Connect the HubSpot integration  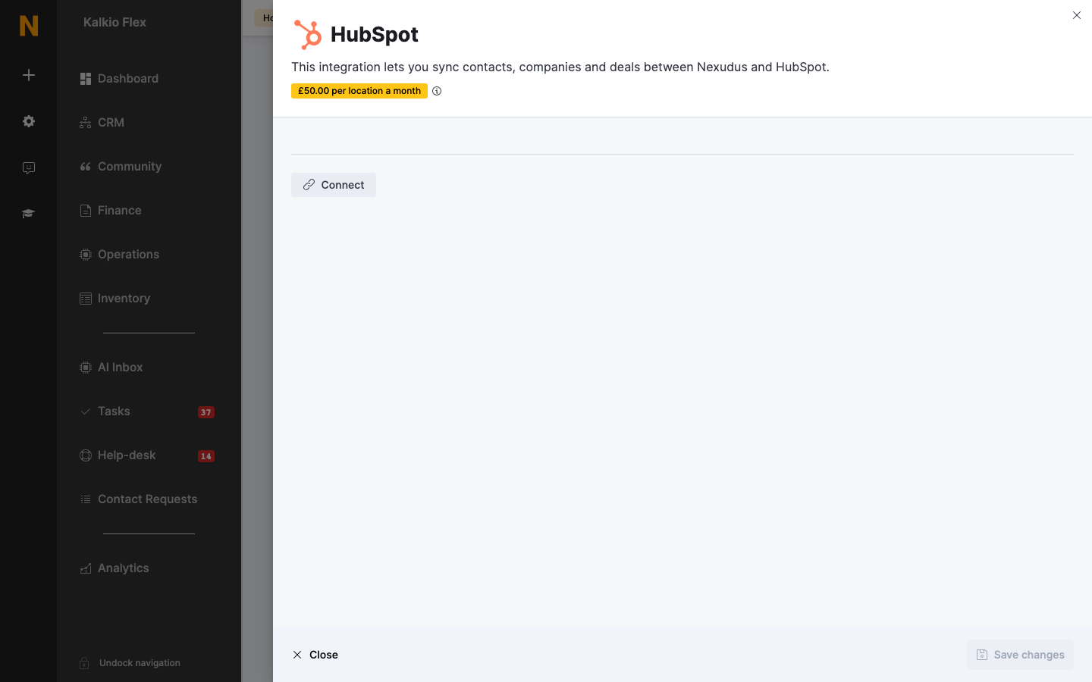(x=334, y=185)
